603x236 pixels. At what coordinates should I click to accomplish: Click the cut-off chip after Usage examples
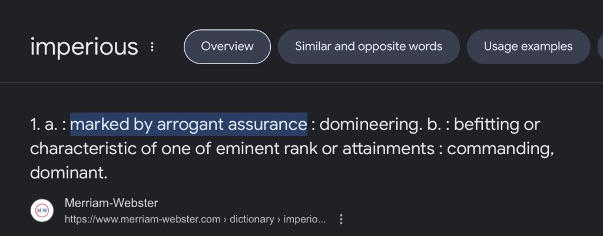coord(599,46)
